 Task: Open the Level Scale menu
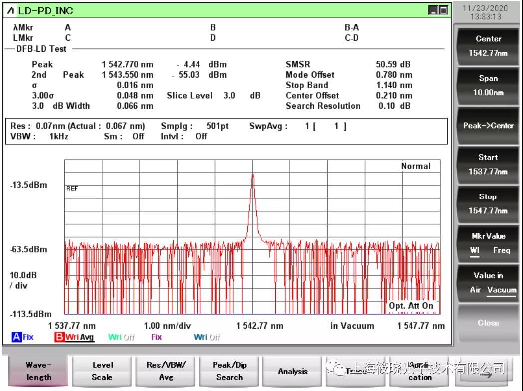point(101,372)
